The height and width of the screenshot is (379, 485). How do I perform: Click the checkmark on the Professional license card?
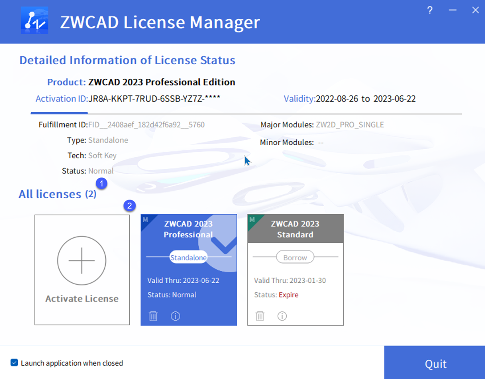[225, 244]
